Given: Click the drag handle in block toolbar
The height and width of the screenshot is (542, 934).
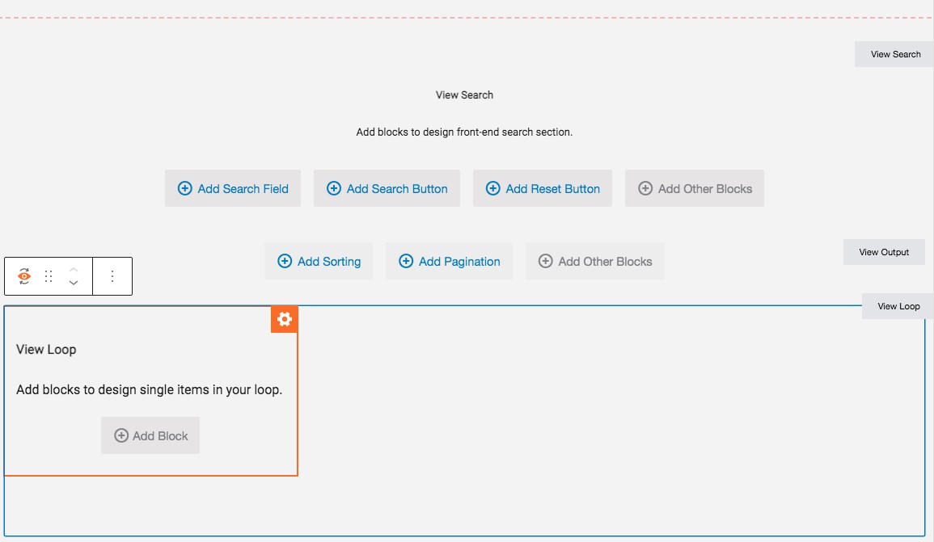Looking at the screenshot, I should 49,276.
